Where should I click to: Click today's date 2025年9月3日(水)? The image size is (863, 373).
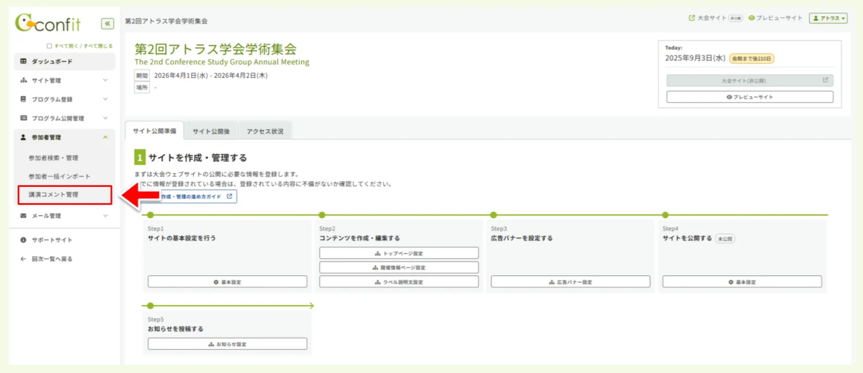695,58
